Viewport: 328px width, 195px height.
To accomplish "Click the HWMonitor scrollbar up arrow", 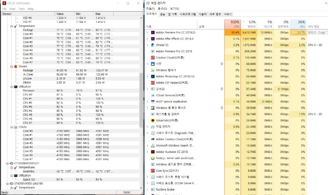I will tap(141, 18).
